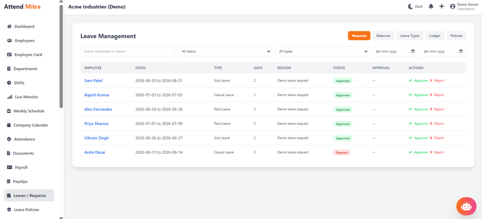The image size is (482, 219).
Task: Reject Priya Sharma's leave request
Action: coord(437,124)
